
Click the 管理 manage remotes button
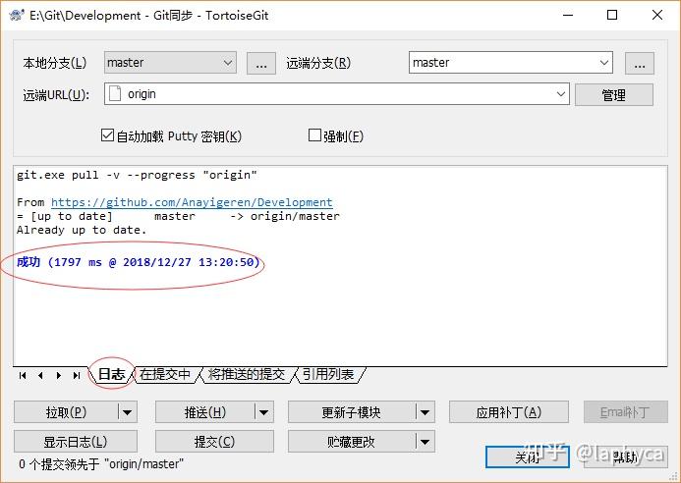[613, 94]
